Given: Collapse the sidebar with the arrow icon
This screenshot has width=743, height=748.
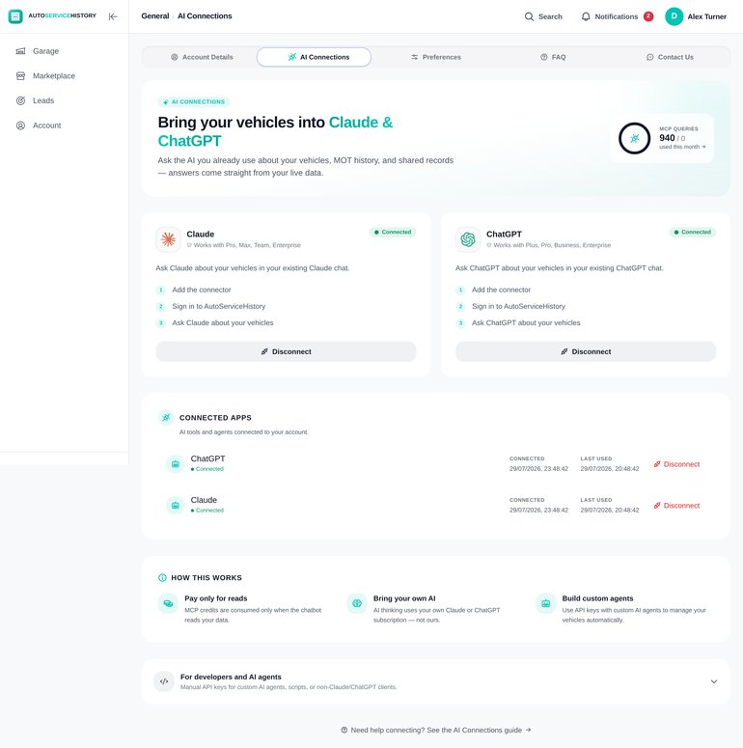Looking at the screenshot, I should point(113,16).
